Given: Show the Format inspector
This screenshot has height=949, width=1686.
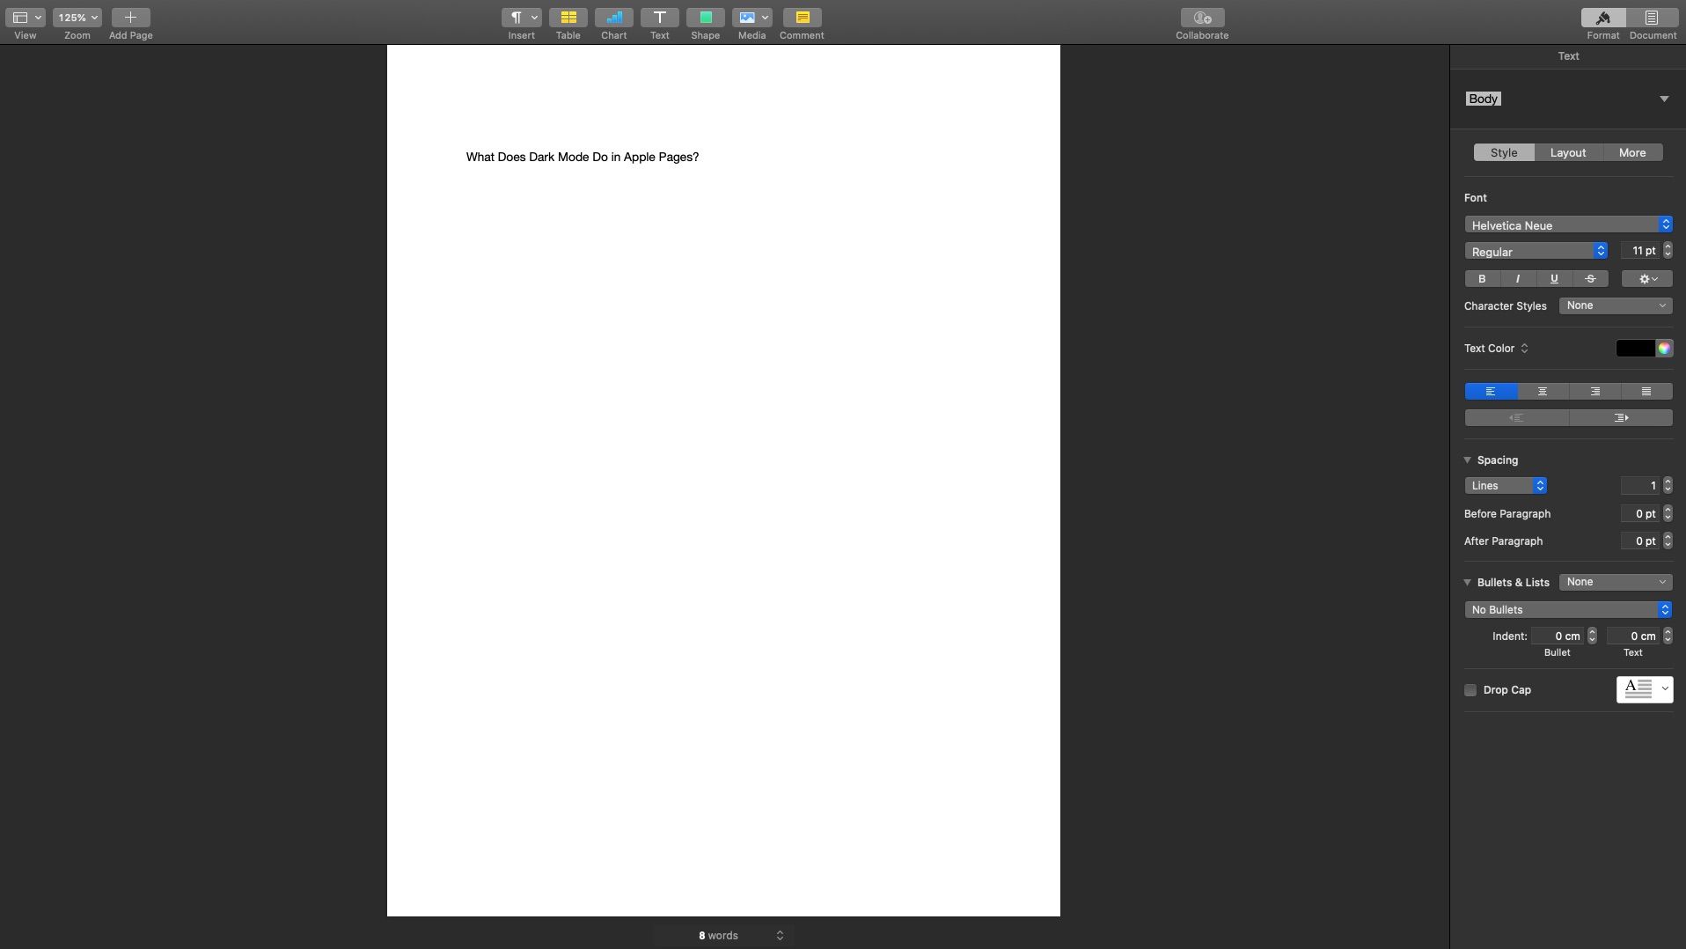Looking at the screenshot, I should click(x=1603, y=18).
